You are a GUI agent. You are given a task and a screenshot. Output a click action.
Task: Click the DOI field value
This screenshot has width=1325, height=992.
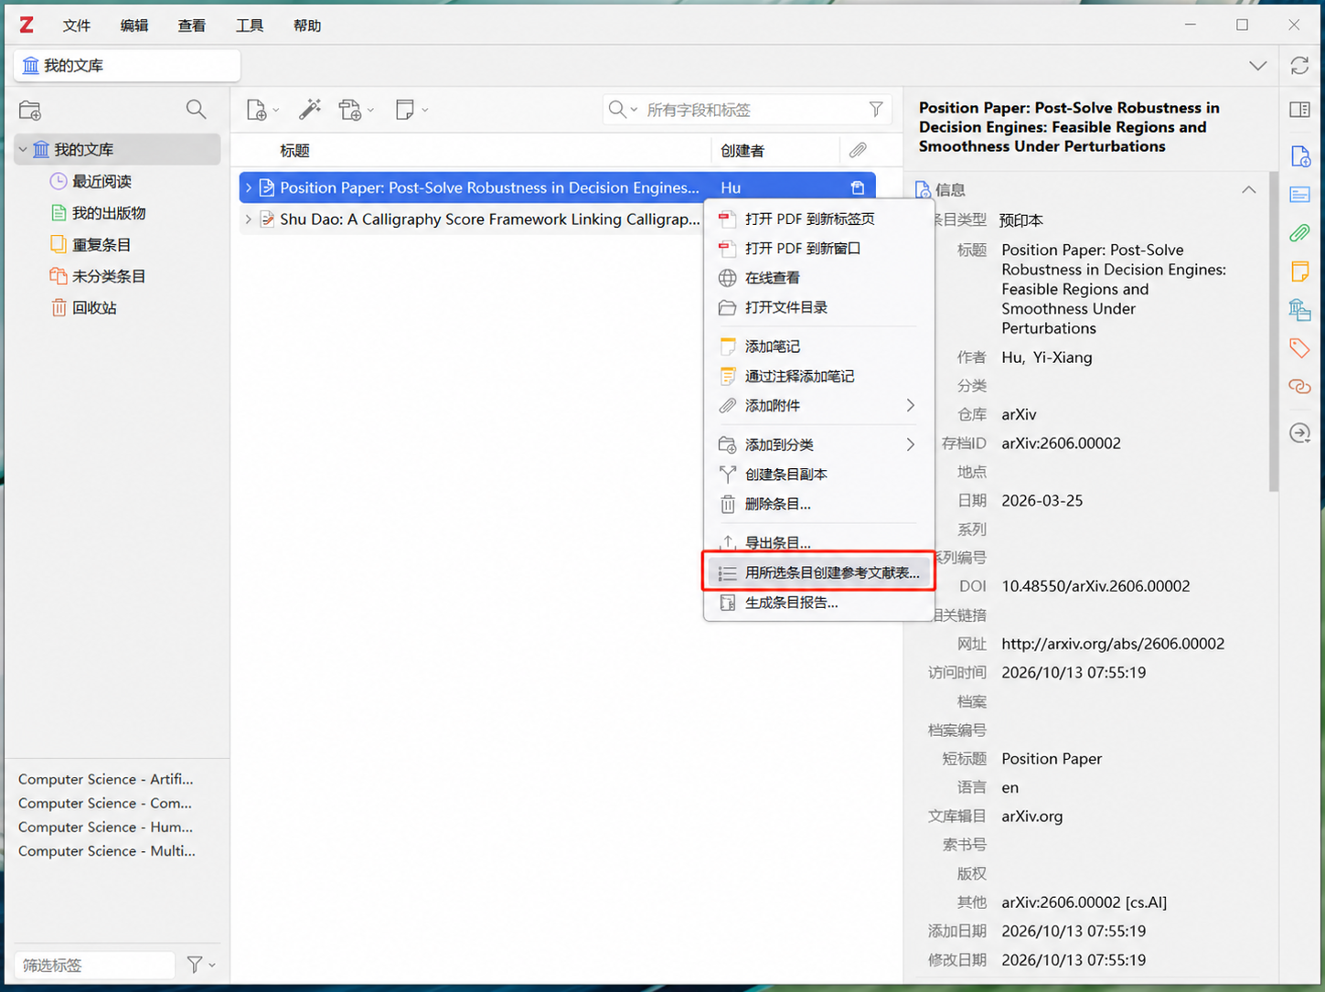pos(1095,586)
